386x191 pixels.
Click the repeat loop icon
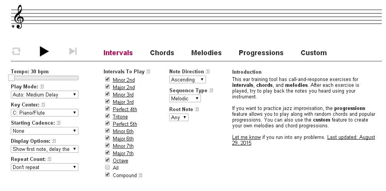(x=16, y=52)
